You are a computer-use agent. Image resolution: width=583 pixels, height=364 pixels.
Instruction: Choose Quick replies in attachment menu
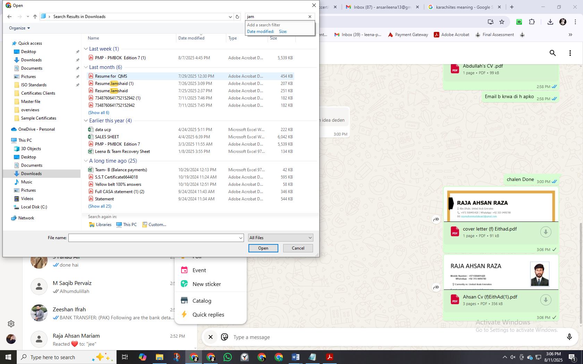pos(210,315)
